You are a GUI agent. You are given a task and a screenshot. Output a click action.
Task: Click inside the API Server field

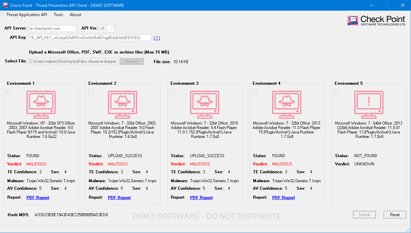point(52,28)
